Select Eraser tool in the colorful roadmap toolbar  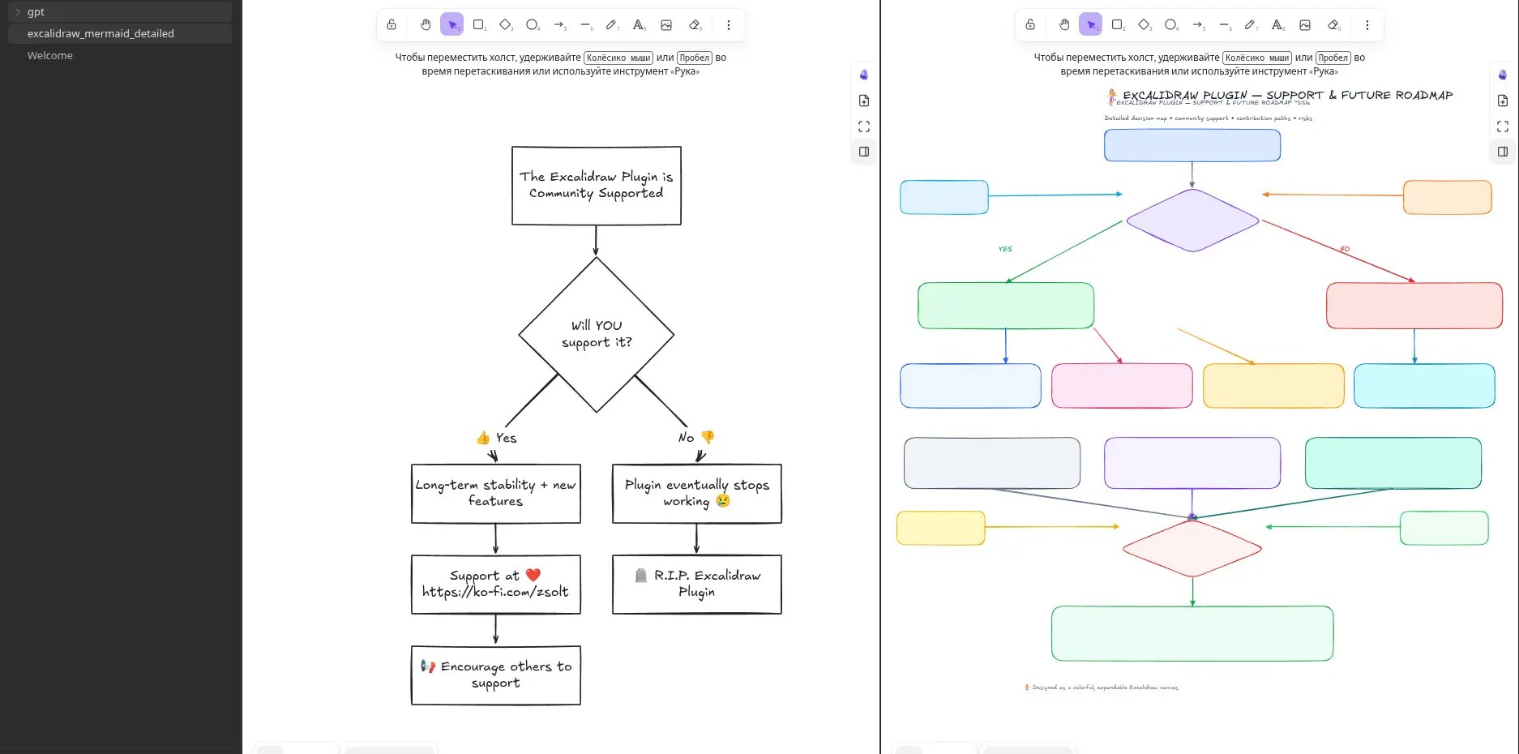1333,25
